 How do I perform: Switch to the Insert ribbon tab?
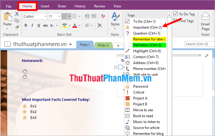45,6
